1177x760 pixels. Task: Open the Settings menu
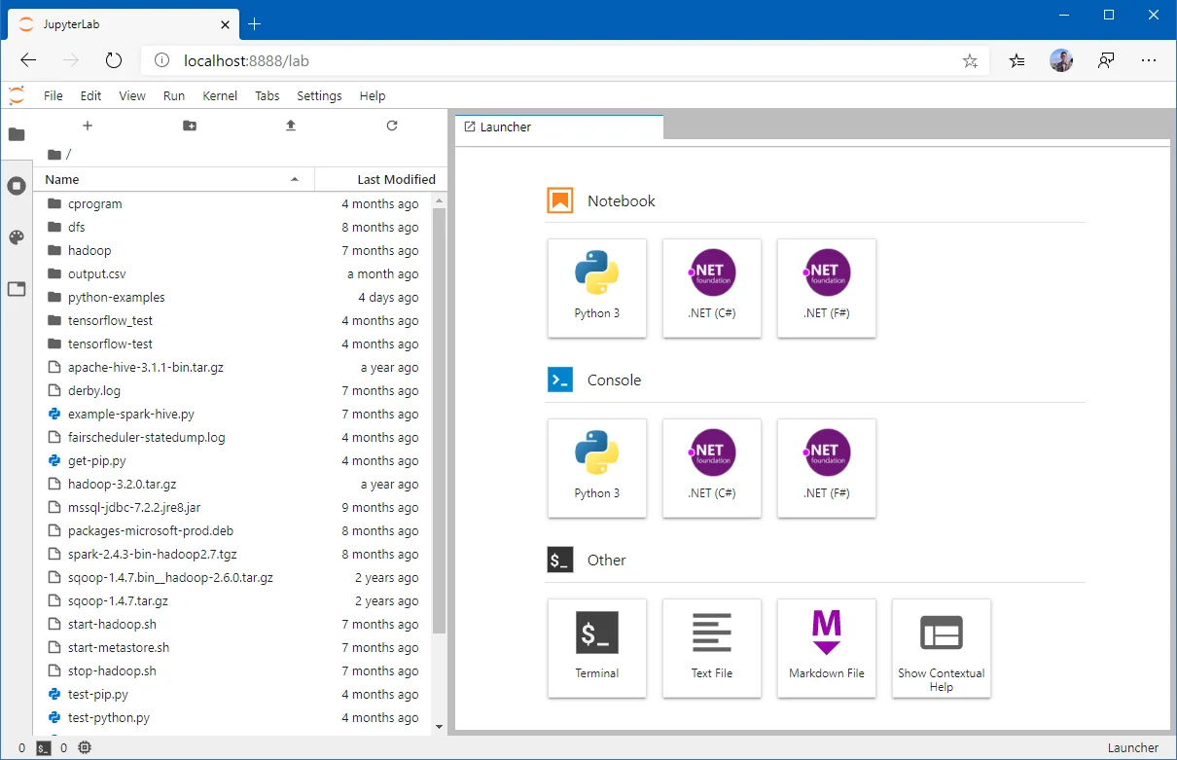tap(319, 95)
